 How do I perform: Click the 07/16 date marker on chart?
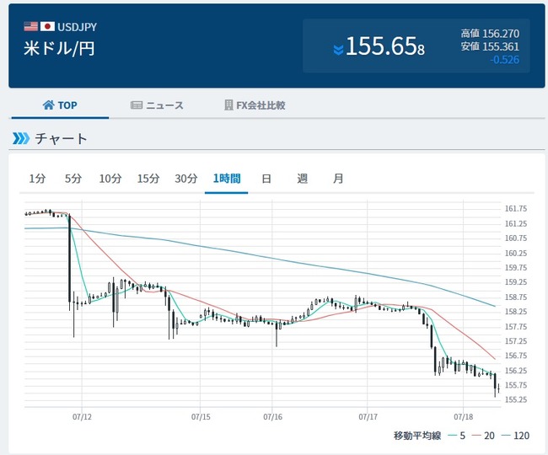[272, 416]
